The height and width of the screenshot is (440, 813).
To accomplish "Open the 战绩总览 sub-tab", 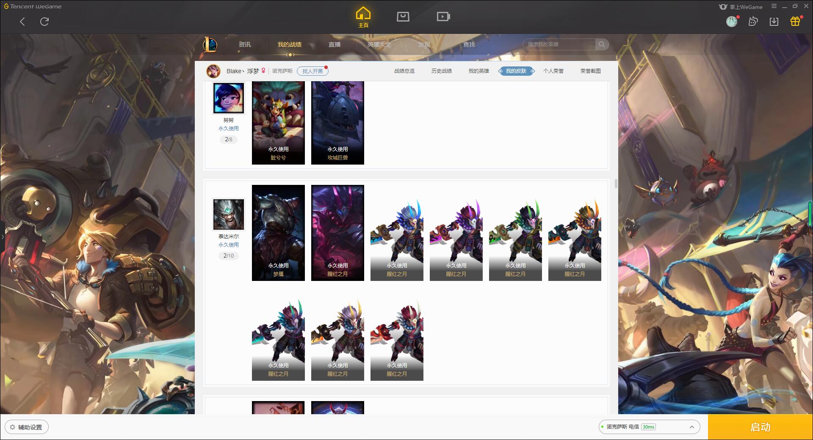I will (x=404, y=71).
